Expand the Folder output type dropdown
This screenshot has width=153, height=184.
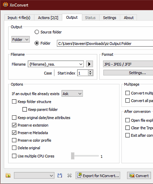20,39
